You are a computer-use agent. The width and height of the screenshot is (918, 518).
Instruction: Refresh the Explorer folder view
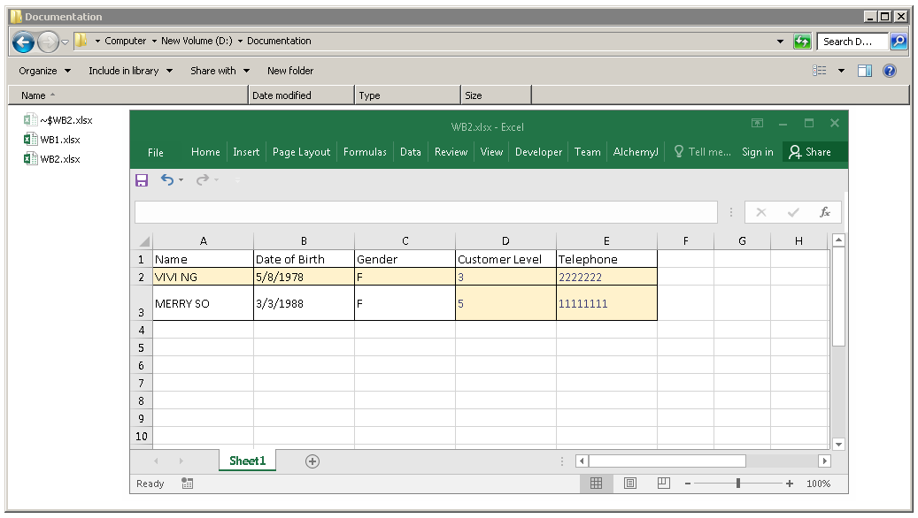pos(802,42)
